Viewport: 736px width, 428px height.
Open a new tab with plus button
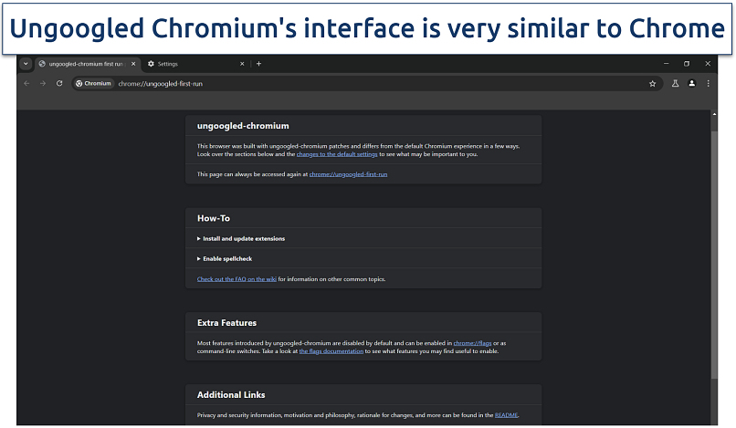(259, 64)
